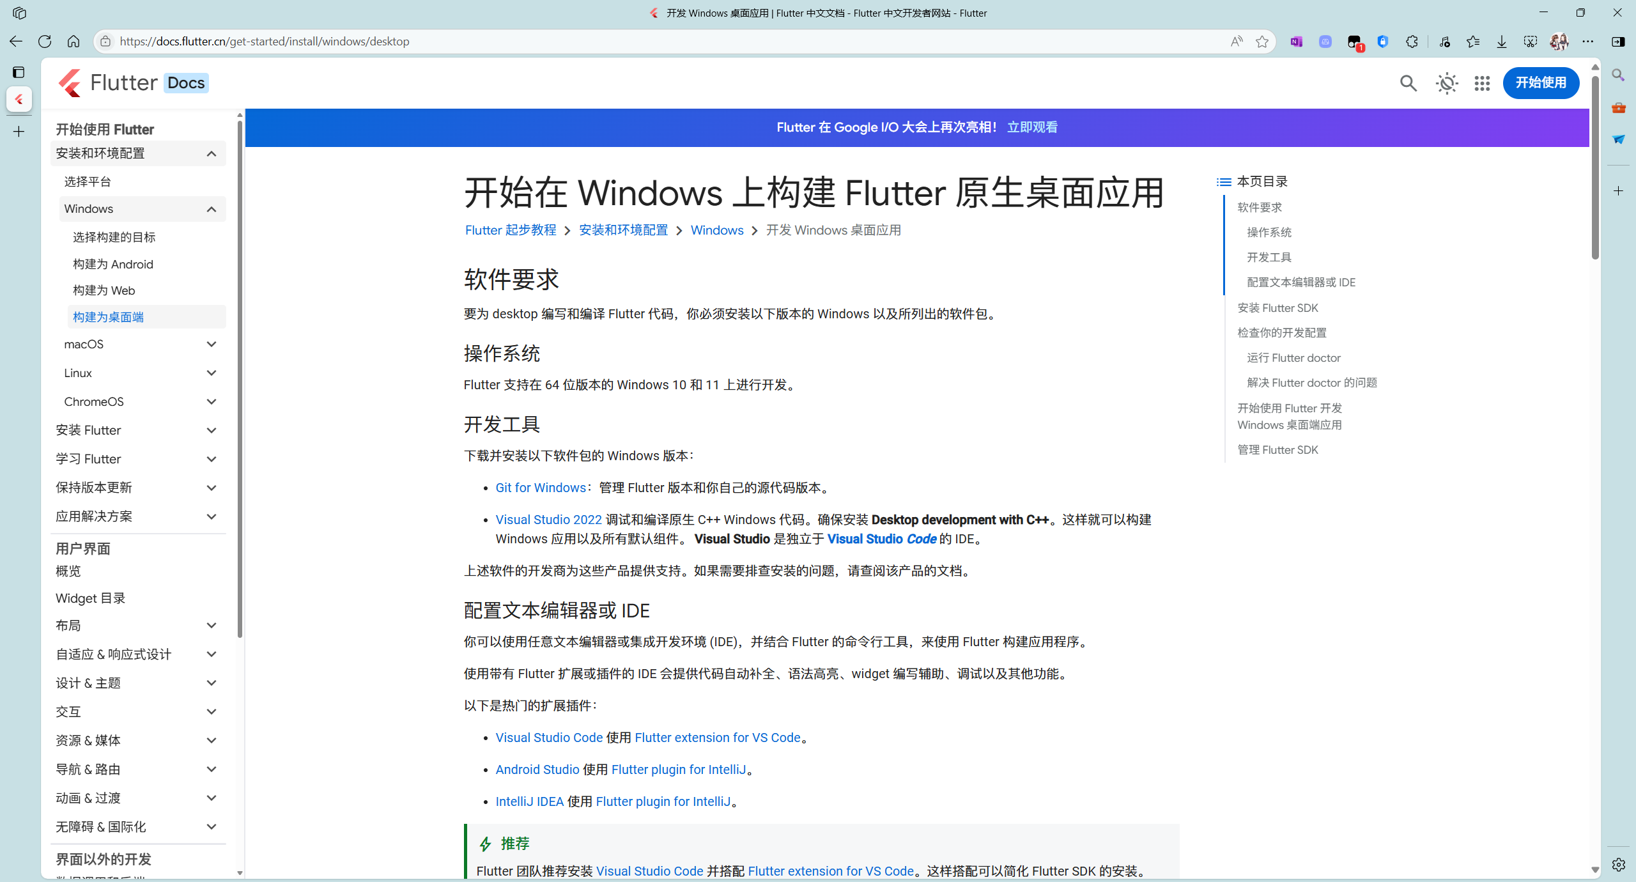Click the page vertical scrollbar thumb
Image resolution: width=1636 pixels, height=882 pixels.
[1595, 167]
